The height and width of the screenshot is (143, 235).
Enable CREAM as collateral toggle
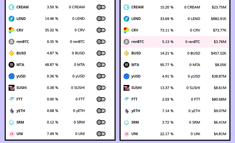point(101,7)
